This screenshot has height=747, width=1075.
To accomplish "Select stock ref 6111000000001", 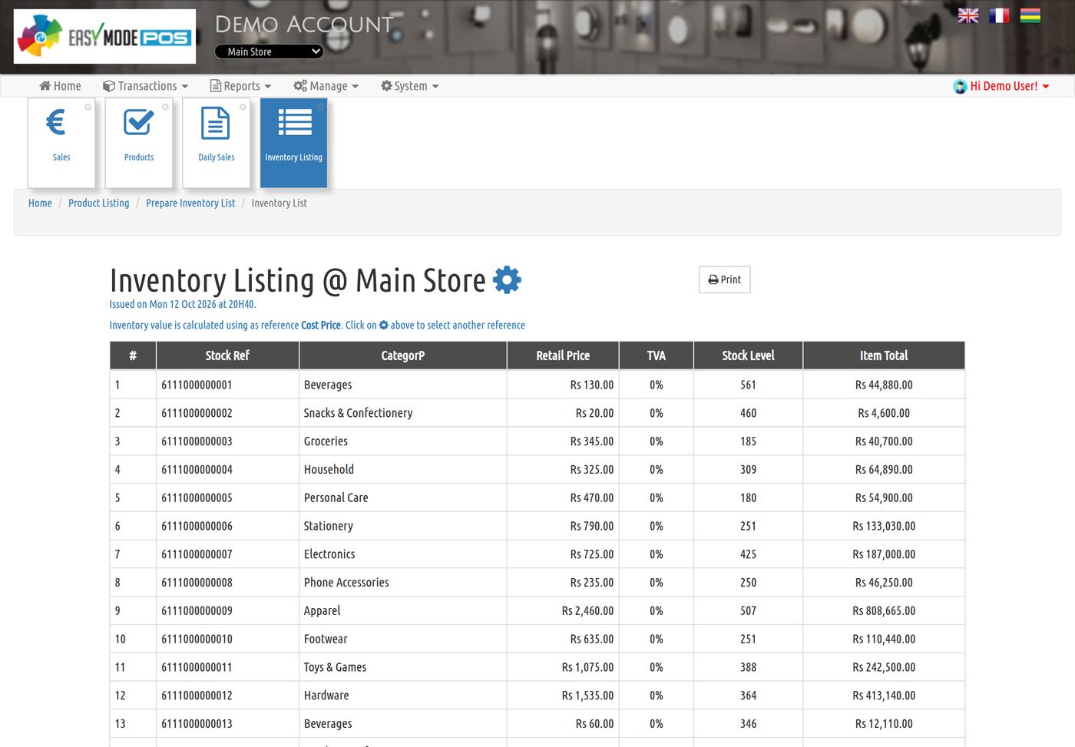I will (197, 385).
